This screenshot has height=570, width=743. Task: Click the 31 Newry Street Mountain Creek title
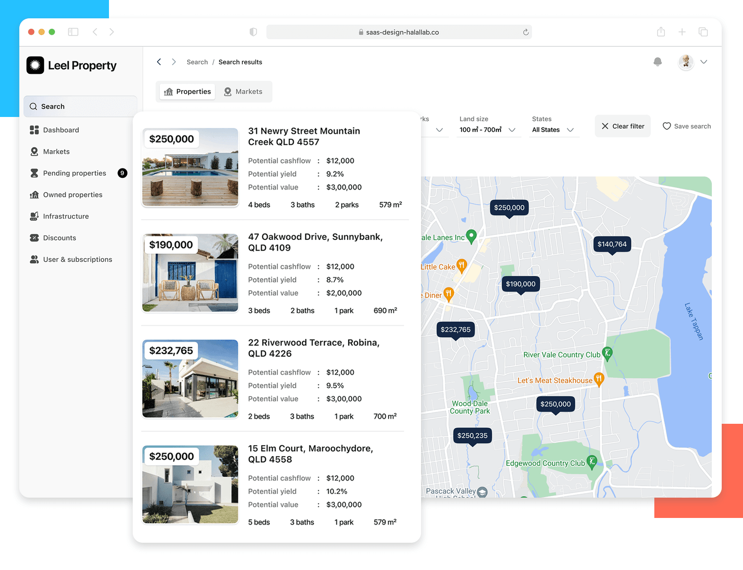coord(304,136)
